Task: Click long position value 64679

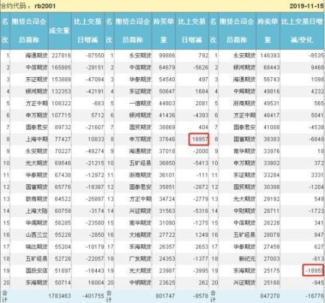Action: tap(167, 67)
